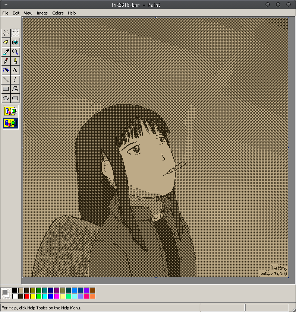Click the artist signature in canvas corner

tap(274, 271)
